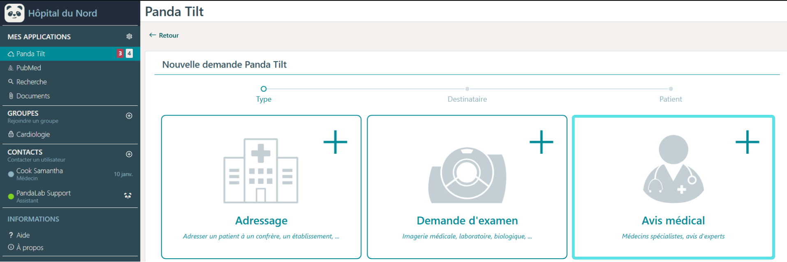This screenshot has height=262, width=787.
Task: Click Médecin role under Cook Samantha
Action: click(27, 178)
